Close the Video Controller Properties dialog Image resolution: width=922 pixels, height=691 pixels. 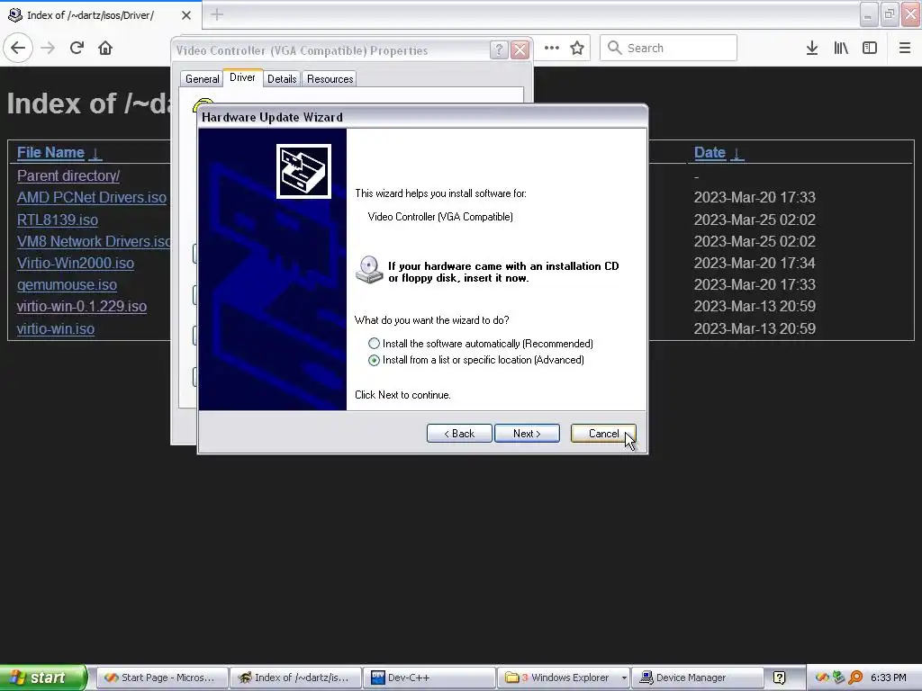pos(520,50)
